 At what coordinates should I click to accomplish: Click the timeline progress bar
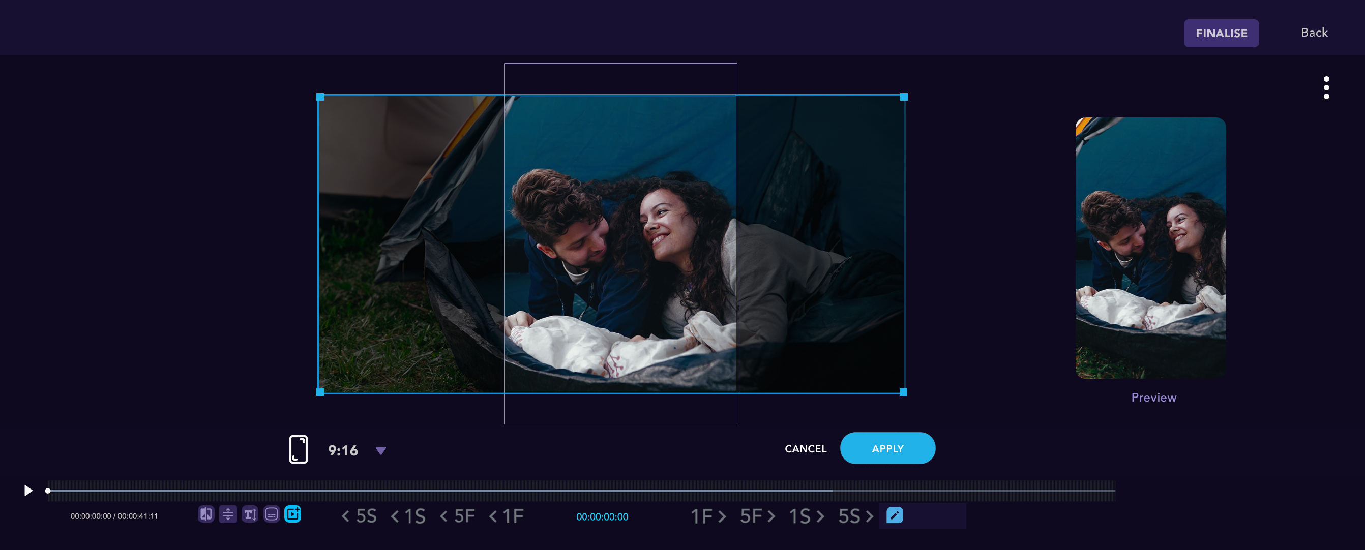[581, 491]
